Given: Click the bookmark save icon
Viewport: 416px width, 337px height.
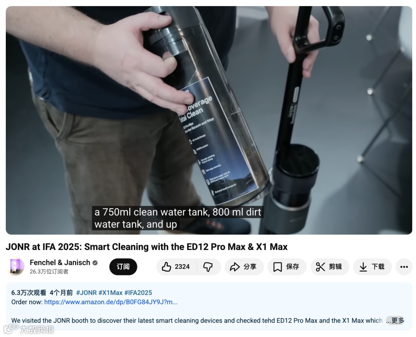Looking at the screenshot, I should click(x=277, y=267).
